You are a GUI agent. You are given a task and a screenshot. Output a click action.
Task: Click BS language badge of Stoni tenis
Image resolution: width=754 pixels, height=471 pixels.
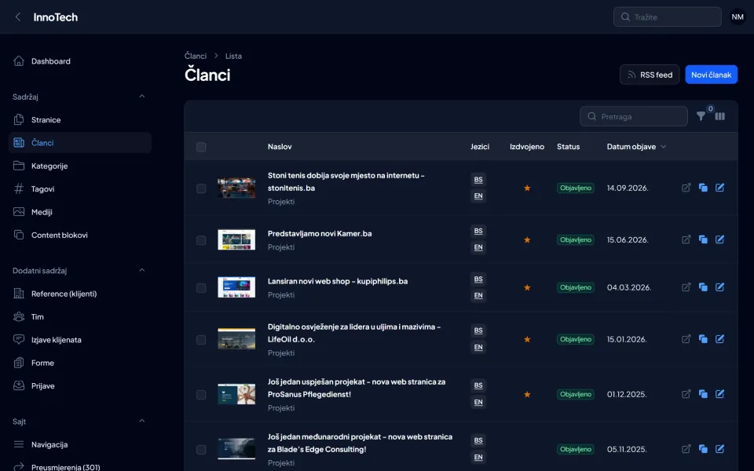[478, 180]
